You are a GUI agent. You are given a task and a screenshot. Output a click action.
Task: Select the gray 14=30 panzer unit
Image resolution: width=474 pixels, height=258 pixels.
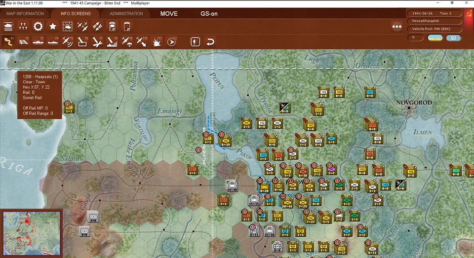click(x=232, y=186)
